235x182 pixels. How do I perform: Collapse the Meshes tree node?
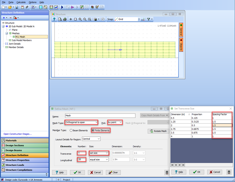7,33
